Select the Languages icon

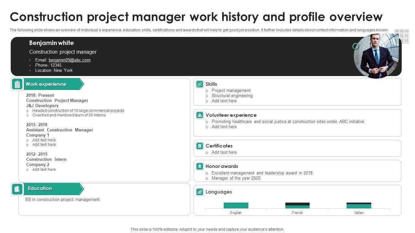200,192
